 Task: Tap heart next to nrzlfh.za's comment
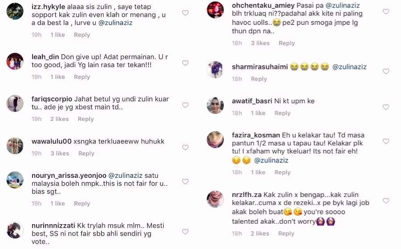386,201
